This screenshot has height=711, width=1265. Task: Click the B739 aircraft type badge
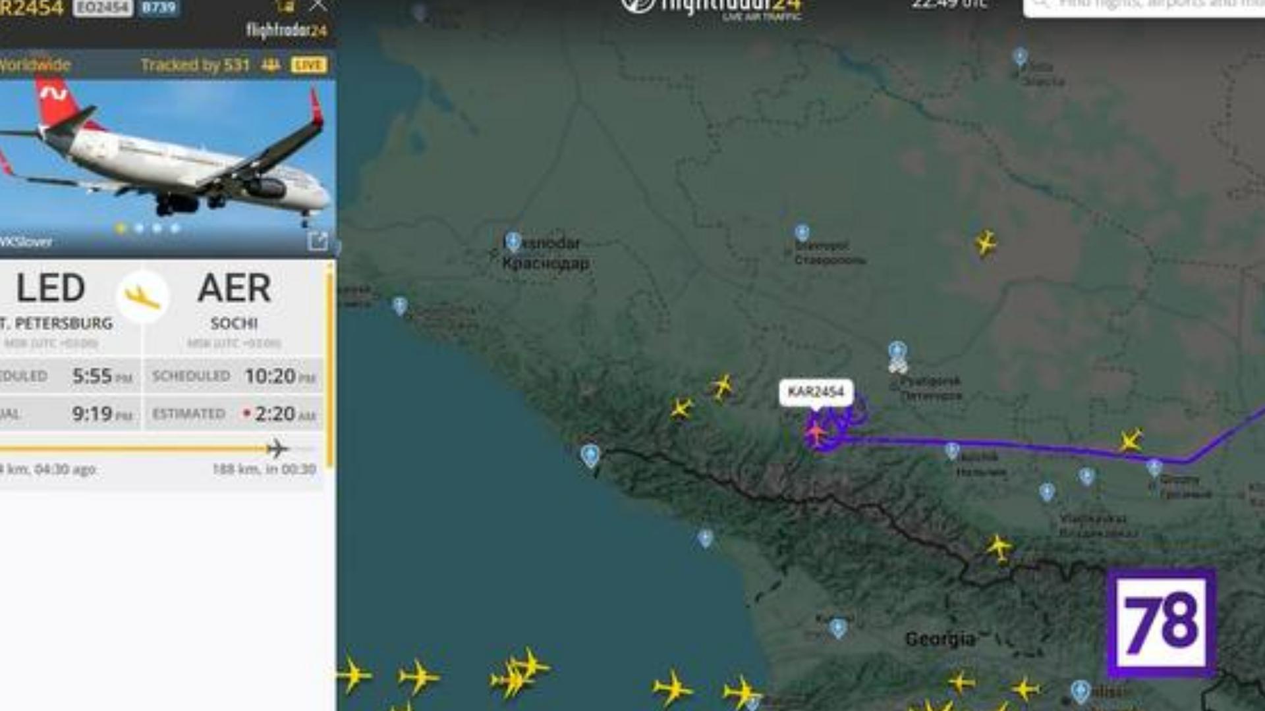point(159,8)
